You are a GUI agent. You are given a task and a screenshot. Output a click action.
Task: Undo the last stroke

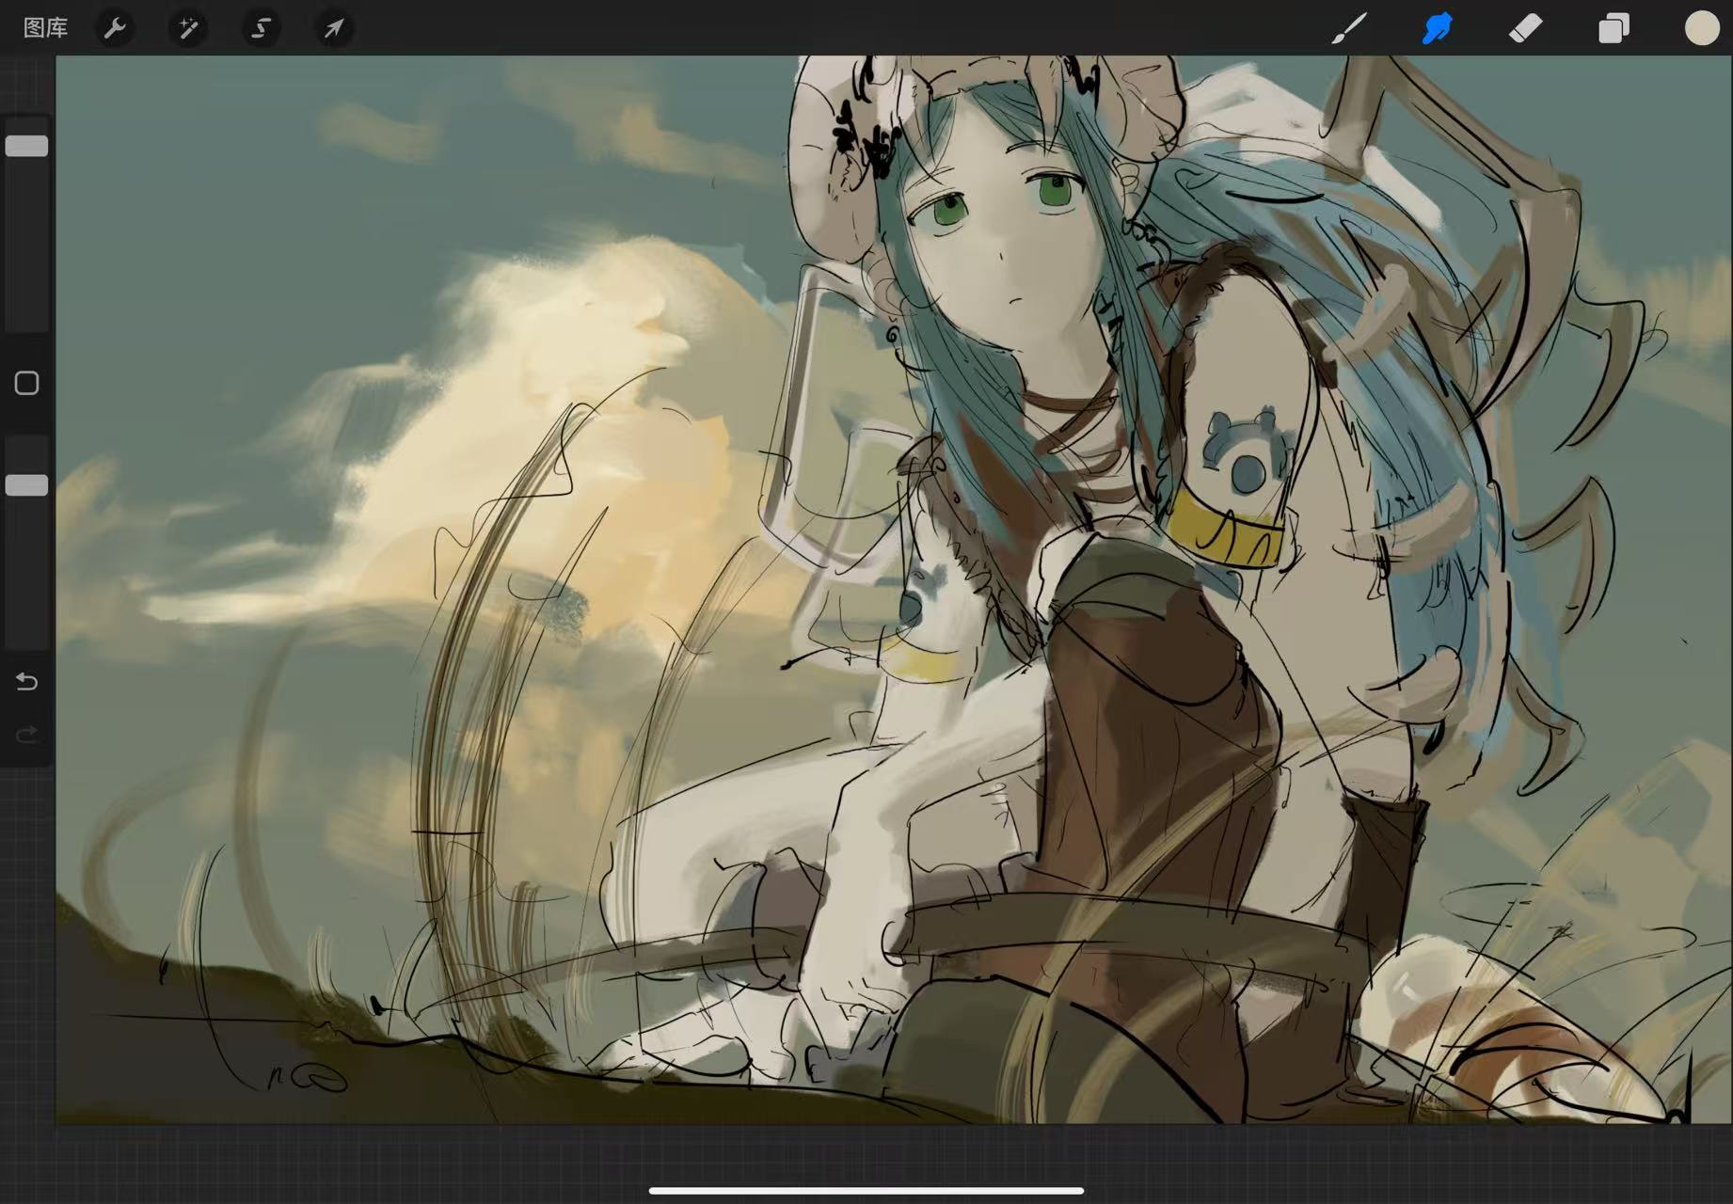(x=26, y=681)
